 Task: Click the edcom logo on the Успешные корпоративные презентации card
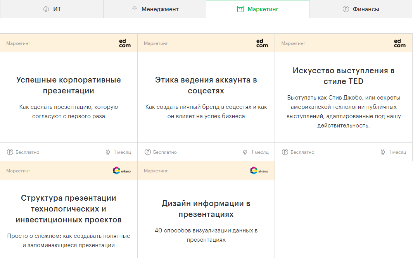click(124, 43)
